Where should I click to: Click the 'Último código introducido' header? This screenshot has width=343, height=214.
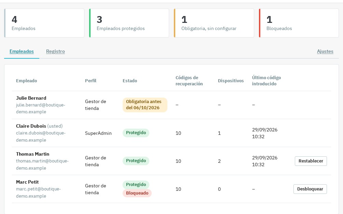pos(266,81)
